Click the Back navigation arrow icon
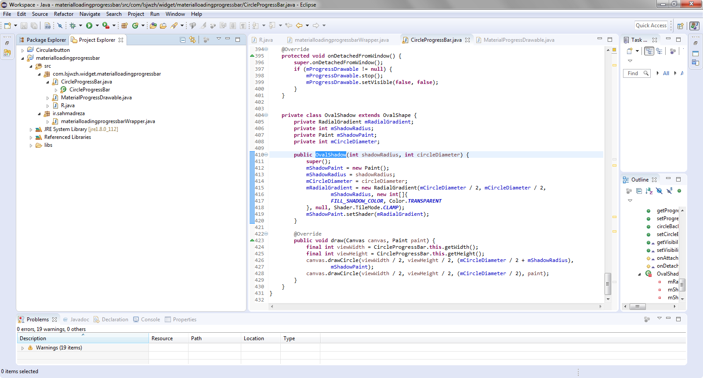 click(x=299, y=25)
